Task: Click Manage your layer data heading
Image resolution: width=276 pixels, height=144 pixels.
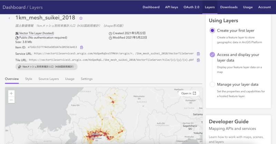Action: 238,84
